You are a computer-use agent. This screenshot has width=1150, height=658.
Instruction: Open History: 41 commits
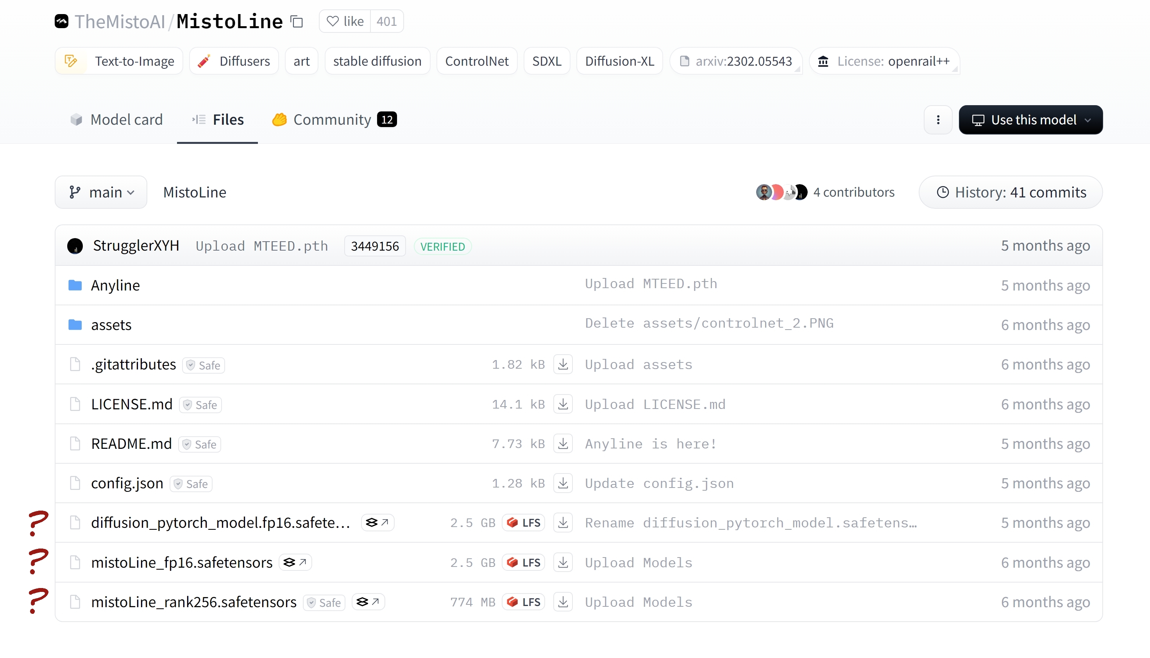coord(1011,192)
